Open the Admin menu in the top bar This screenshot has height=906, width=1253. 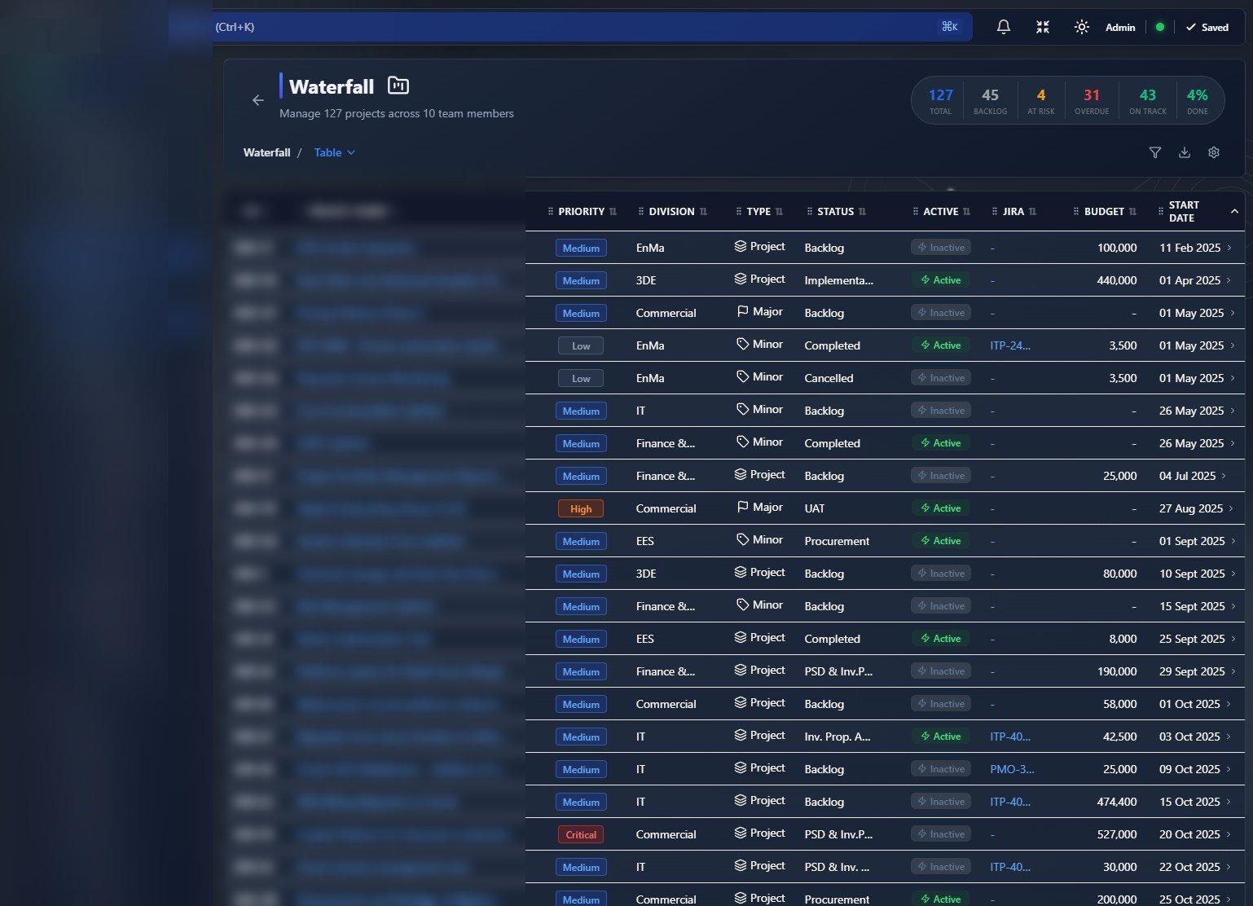pyautogui.click(x=1119, y=27)
